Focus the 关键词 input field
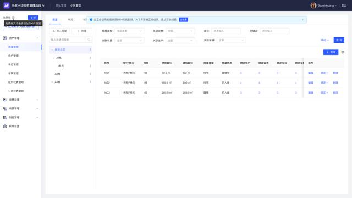The width and height of the screenshot is (352, 198). click(x=274, y=31)
